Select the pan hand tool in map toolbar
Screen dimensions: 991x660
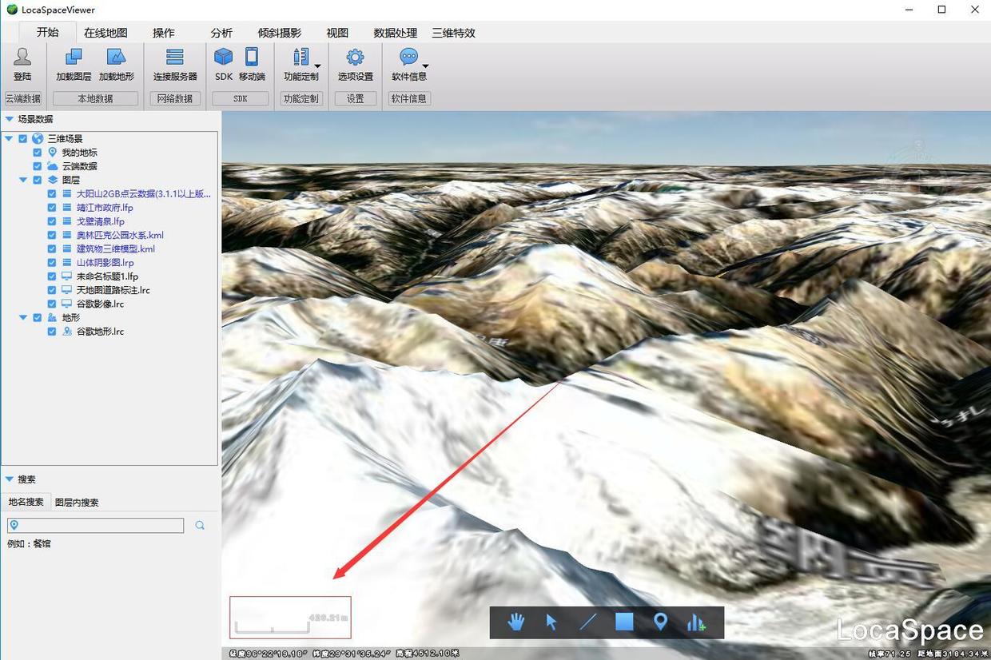click(516, 622)
